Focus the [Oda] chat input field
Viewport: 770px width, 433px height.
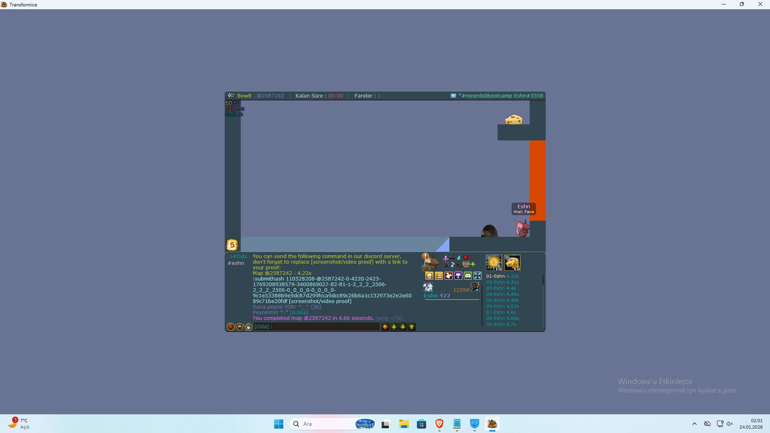click(x=317, y=327)
